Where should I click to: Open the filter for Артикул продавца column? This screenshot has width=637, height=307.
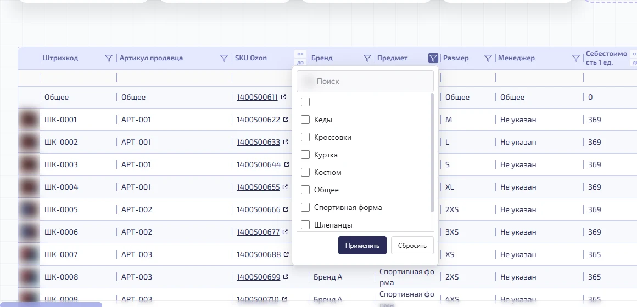[224, 59]
